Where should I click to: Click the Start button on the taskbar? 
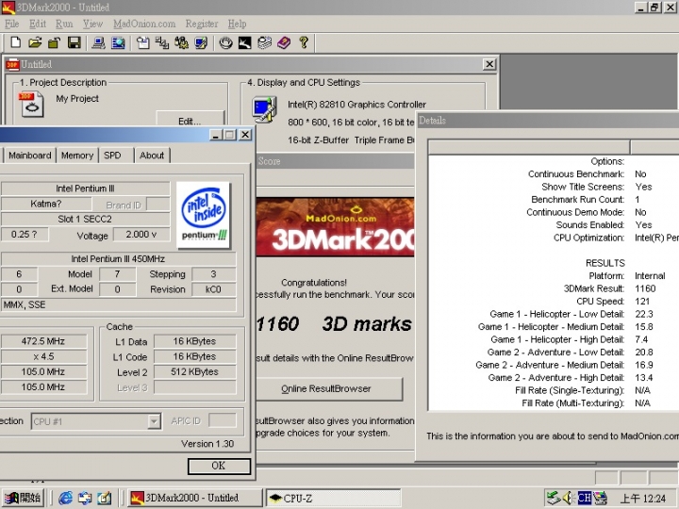pyautogui.click(x=23, y=498)
